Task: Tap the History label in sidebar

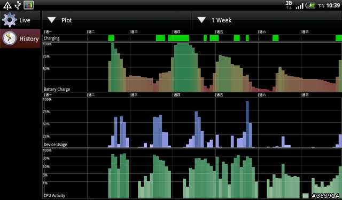Action: pyautogui.click(x=29, y=39)
